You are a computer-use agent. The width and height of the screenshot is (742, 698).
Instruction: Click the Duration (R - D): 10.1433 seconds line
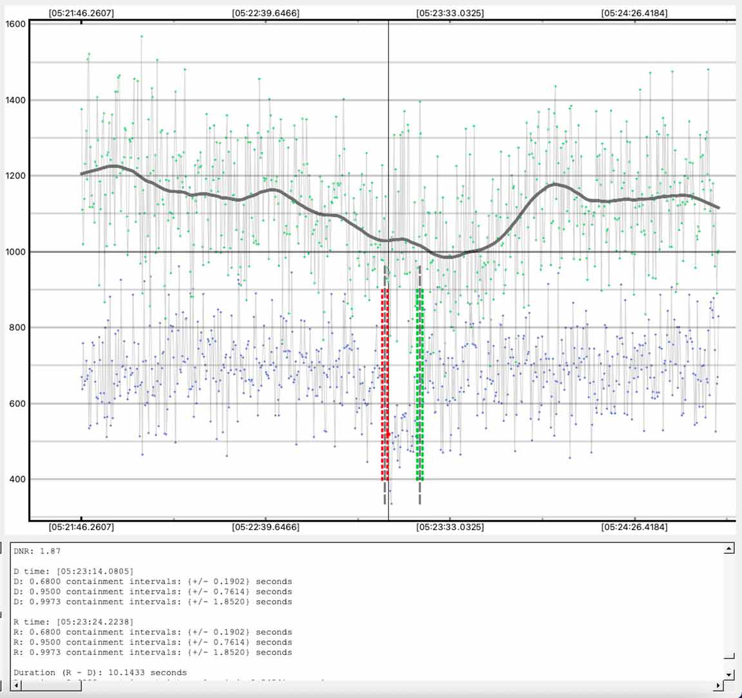100,672
